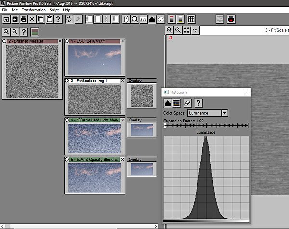
Task: Open the Script menu
Action: pyautogui.click(x=54, y=10)
